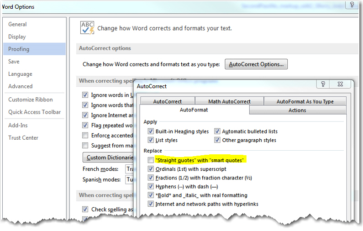The width and height of the screenshot is (363, 231).
Task: Toggle Flag repeated words checkbox
Action: click(x=85, y=125)
